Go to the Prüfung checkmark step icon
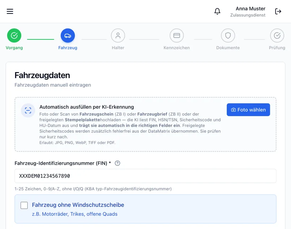This screenshot has height=229, width=291. point(277,36)
